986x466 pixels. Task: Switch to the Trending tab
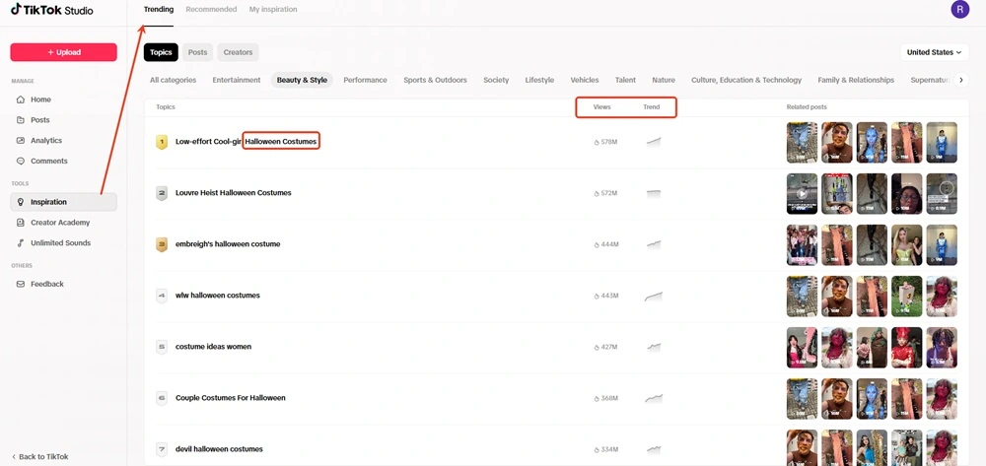[x=159, y=10]
